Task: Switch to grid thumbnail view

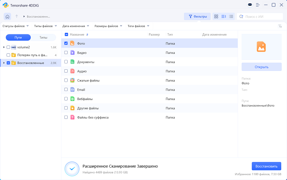Action: pyautogui.click(x=216, y=16)
